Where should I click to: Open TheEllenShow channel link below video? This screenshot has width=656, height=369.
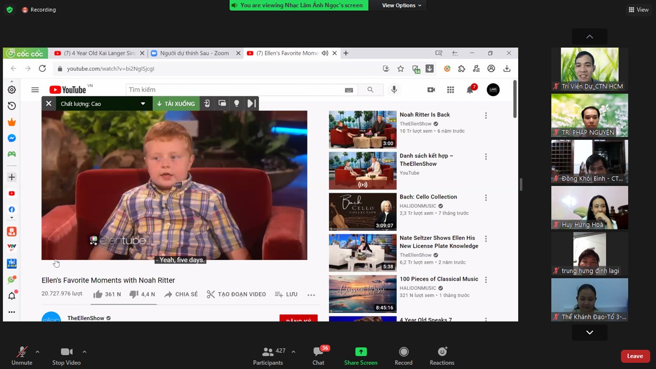pos(86,318)
